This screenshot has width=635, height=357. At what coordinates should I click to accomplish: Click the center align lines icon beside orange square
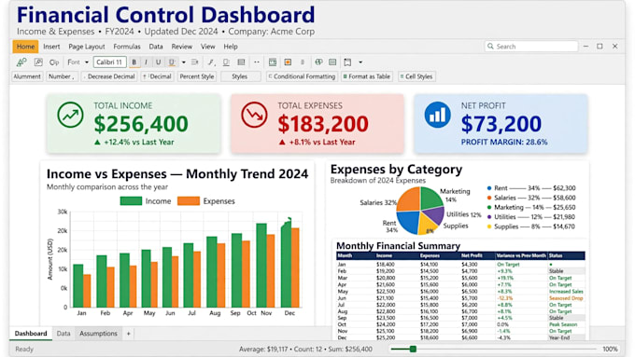pos(303,62)
